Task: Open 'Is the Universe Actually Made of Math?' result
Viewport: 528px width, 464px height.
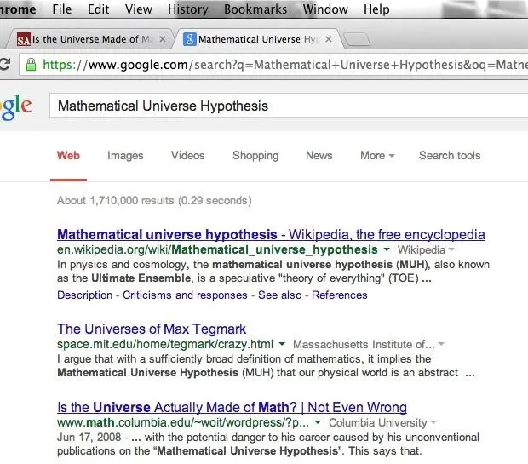Action: [232, 407]
